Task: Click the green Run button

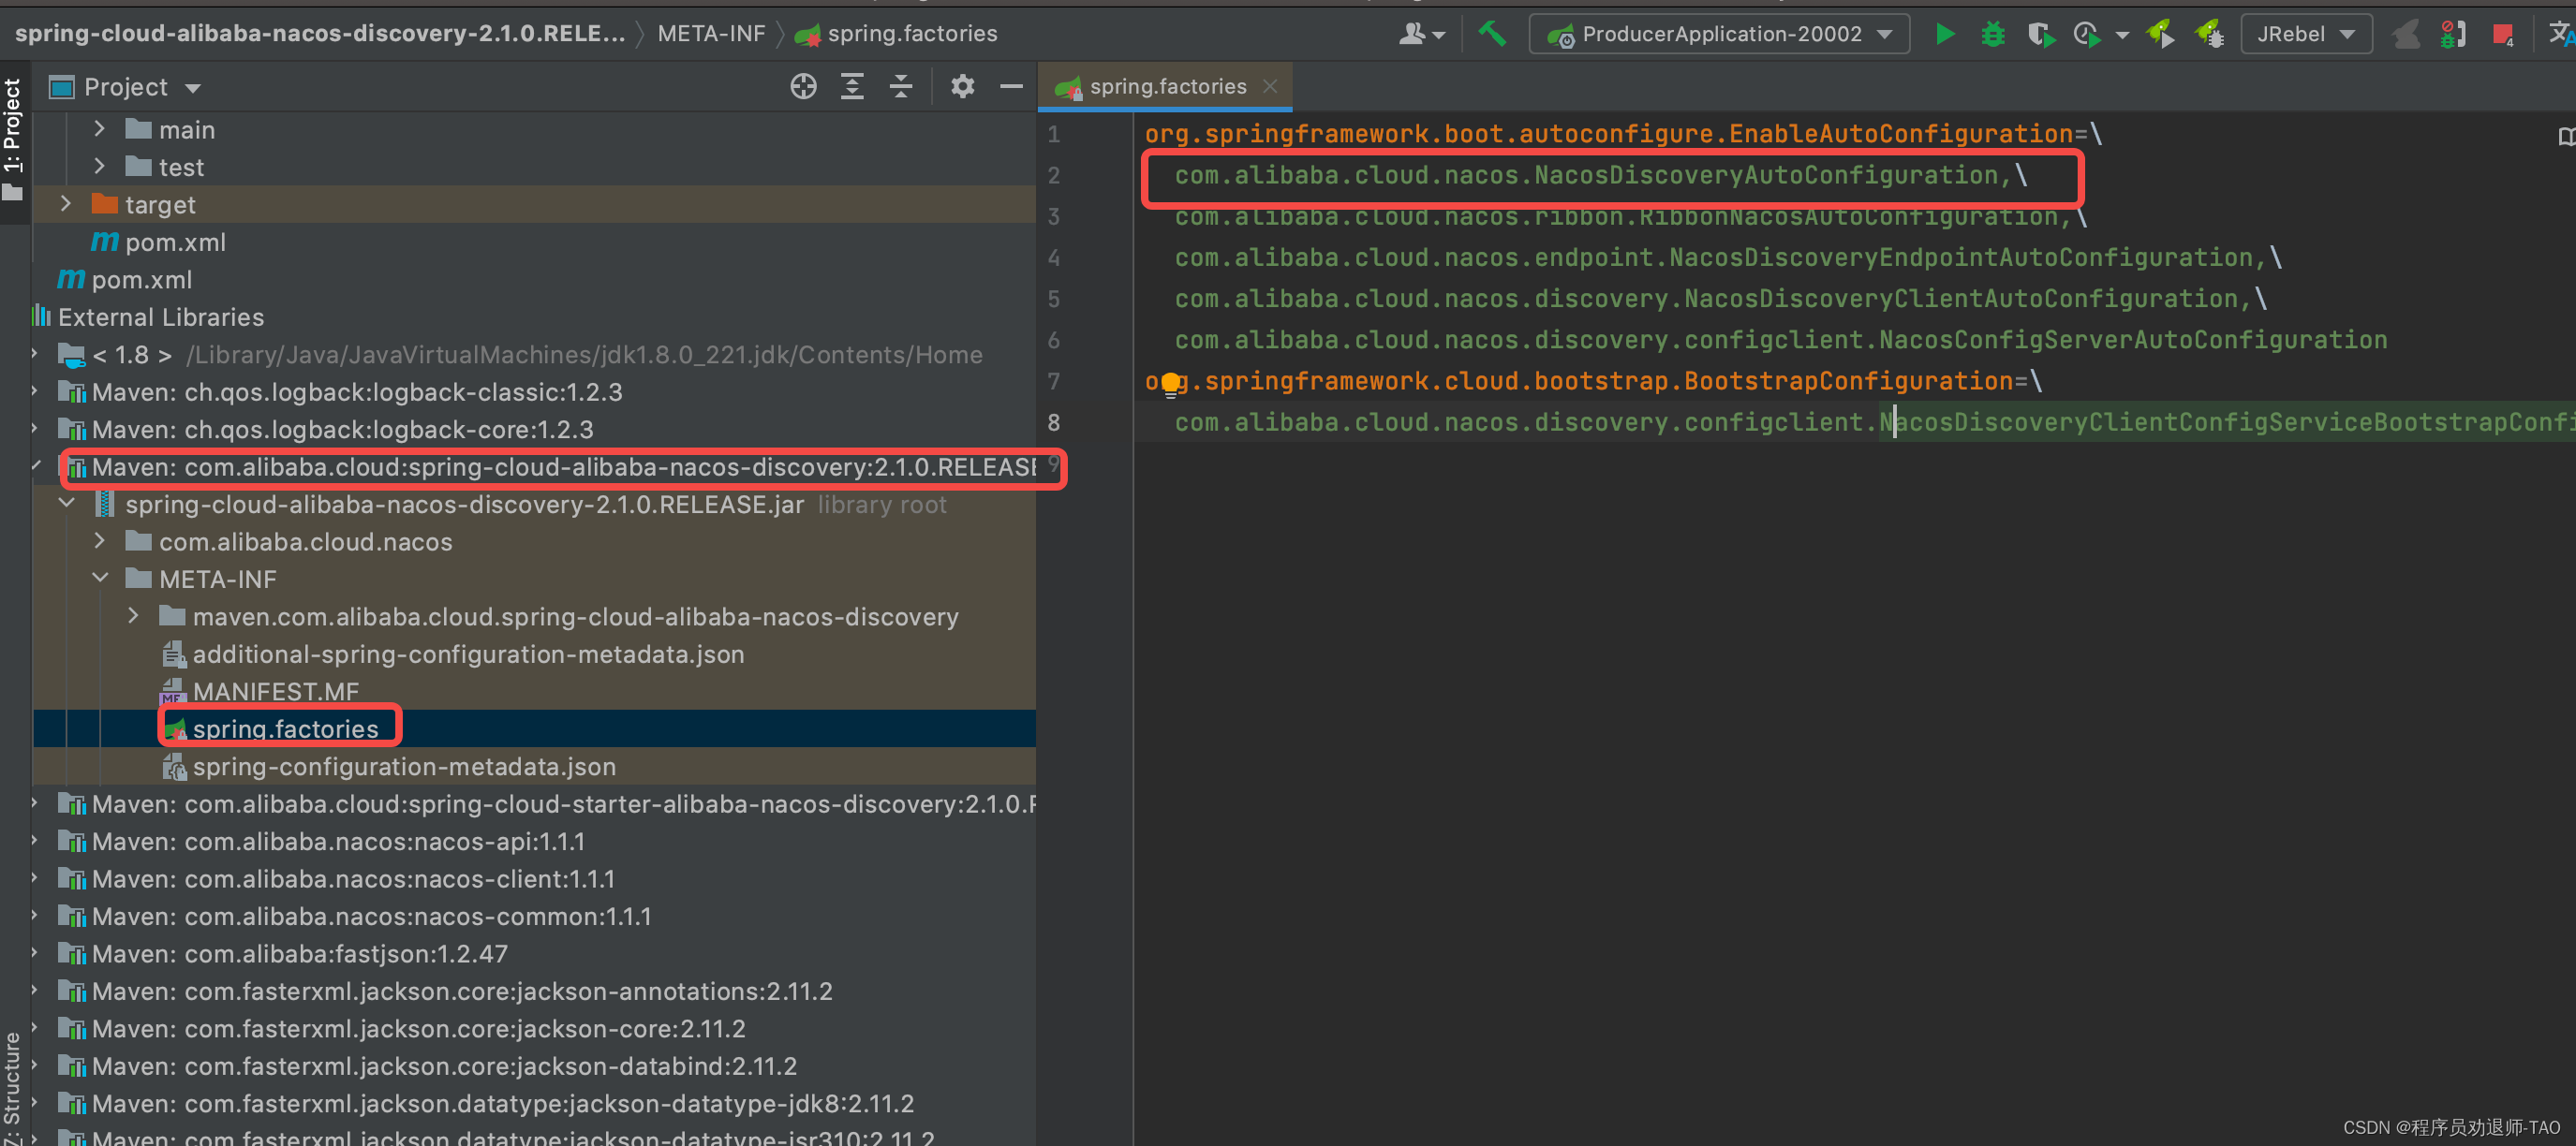Action: [x=1945, y=35]
